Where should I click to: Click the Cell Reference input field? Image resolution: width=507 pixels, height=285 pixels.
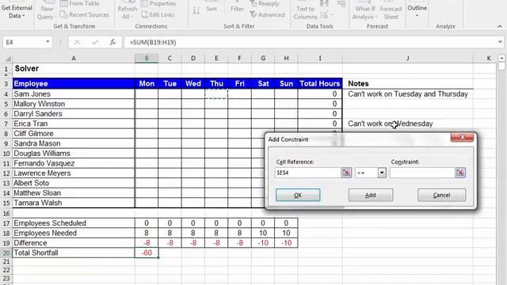(x=308, y=173)
